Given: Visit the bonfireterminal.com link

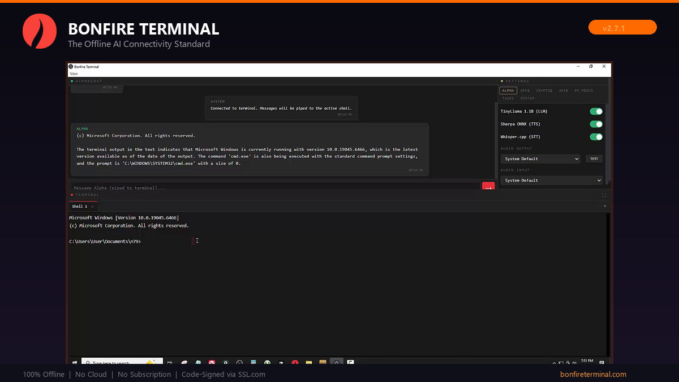Looking at the screenshot, I should pos(593,374).
